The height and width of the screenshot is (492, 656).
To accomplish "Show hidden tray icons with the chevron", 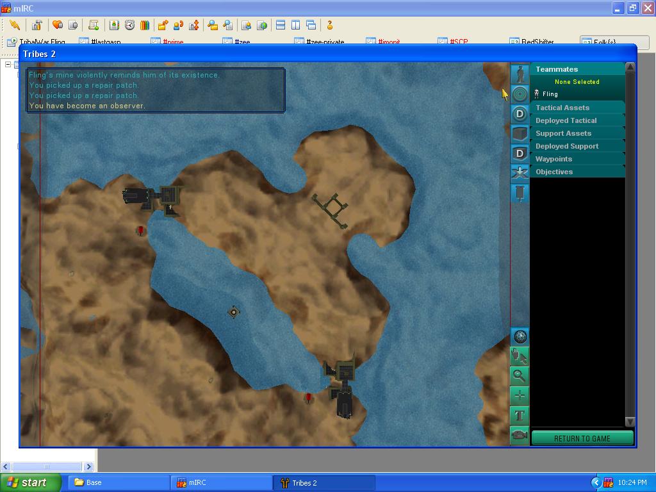I will click(x=596, y=482).
